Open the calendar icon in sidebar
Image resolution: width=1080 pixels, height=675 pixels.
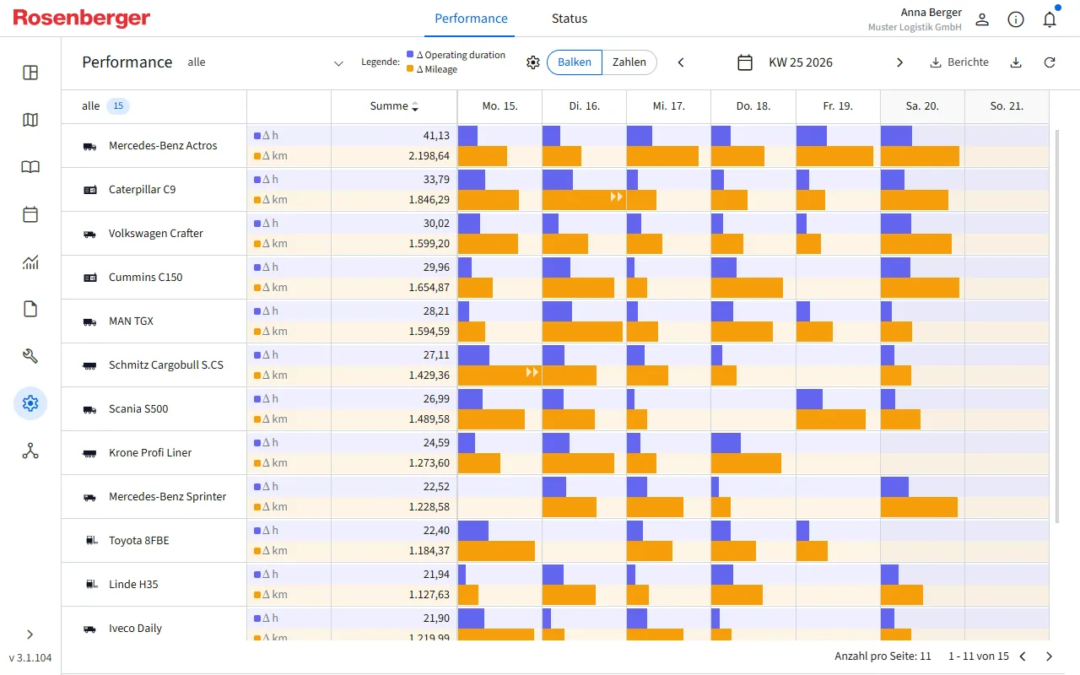[30, 214]
